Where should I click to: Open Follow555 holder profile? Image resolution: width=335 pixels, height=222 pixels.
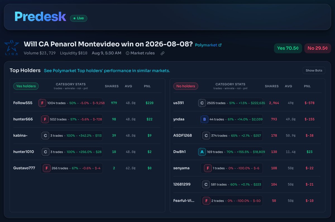23,103
